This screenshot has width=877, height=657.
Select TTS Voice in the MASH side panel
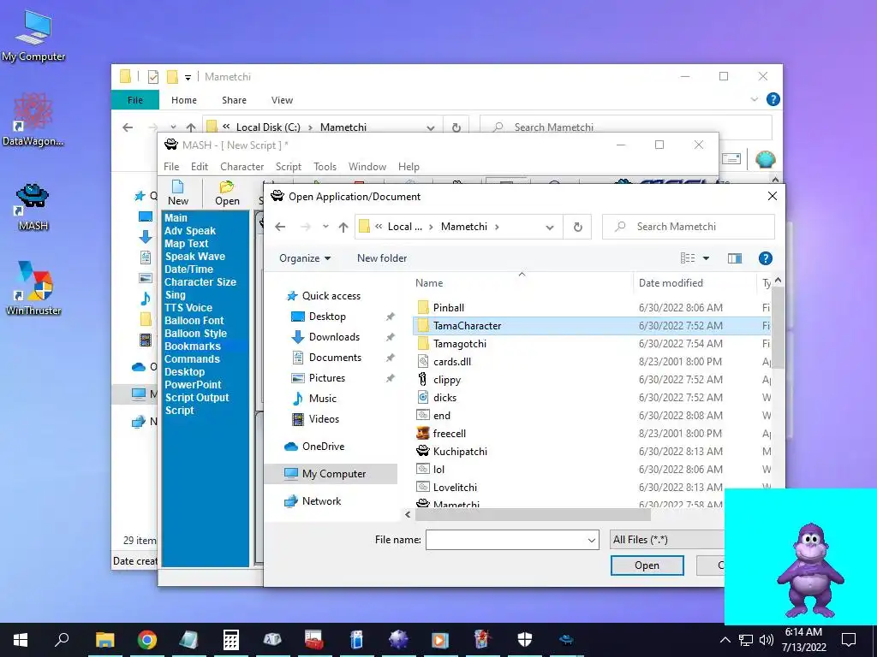click(x=188, y=308)
